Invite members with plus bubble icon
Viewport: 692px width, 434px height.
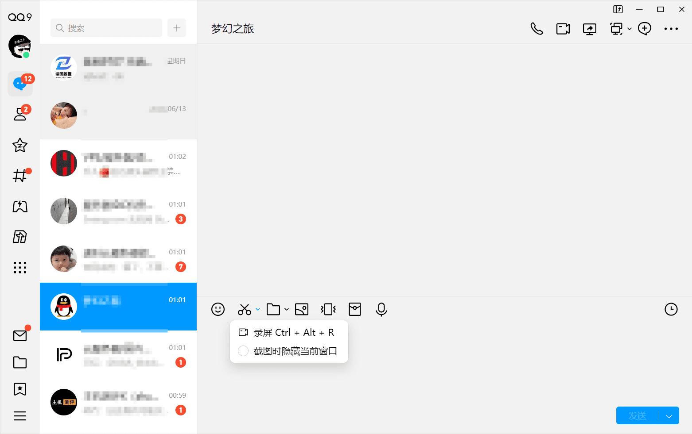click(x=645, y=29)
